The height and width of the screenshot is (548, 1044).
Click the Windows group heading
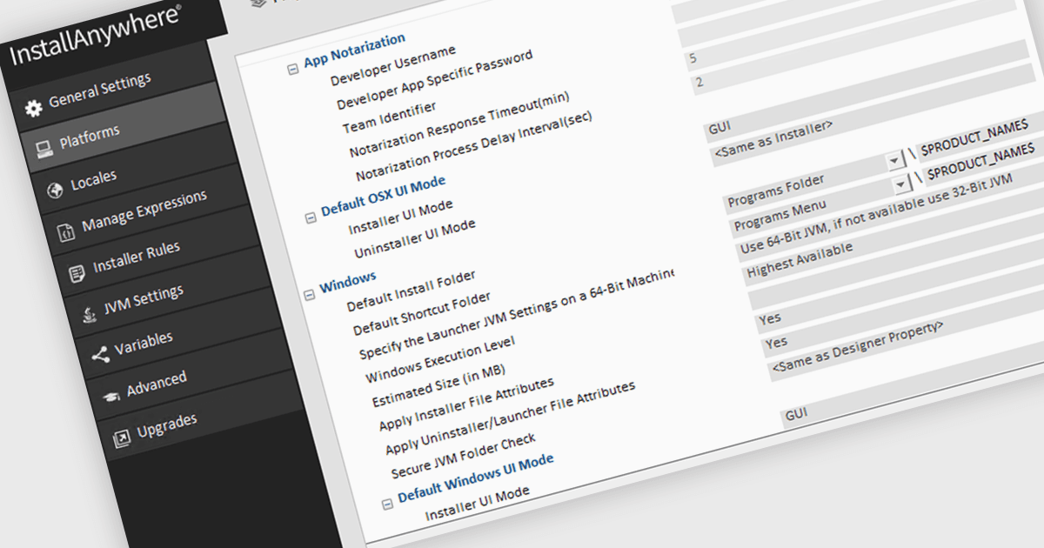(x=347, y=282)
